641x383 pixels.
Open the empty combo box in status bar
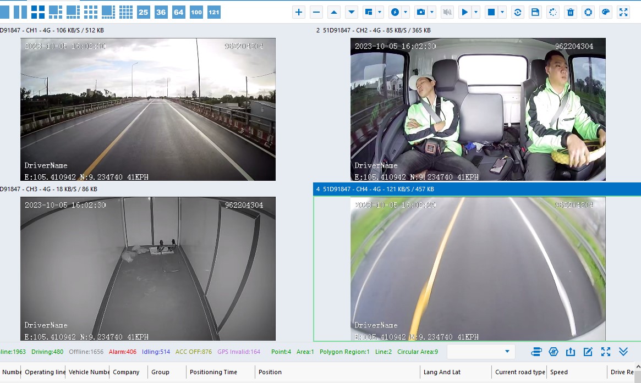[481, 352]
